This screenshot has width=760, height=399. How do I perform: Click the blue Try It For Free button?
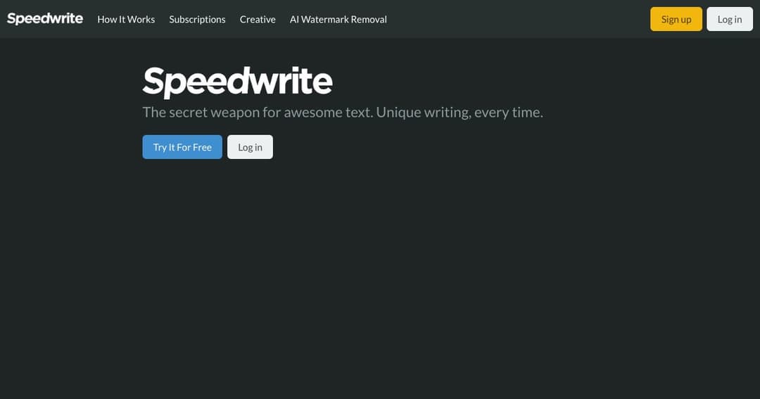coord(182,147)
